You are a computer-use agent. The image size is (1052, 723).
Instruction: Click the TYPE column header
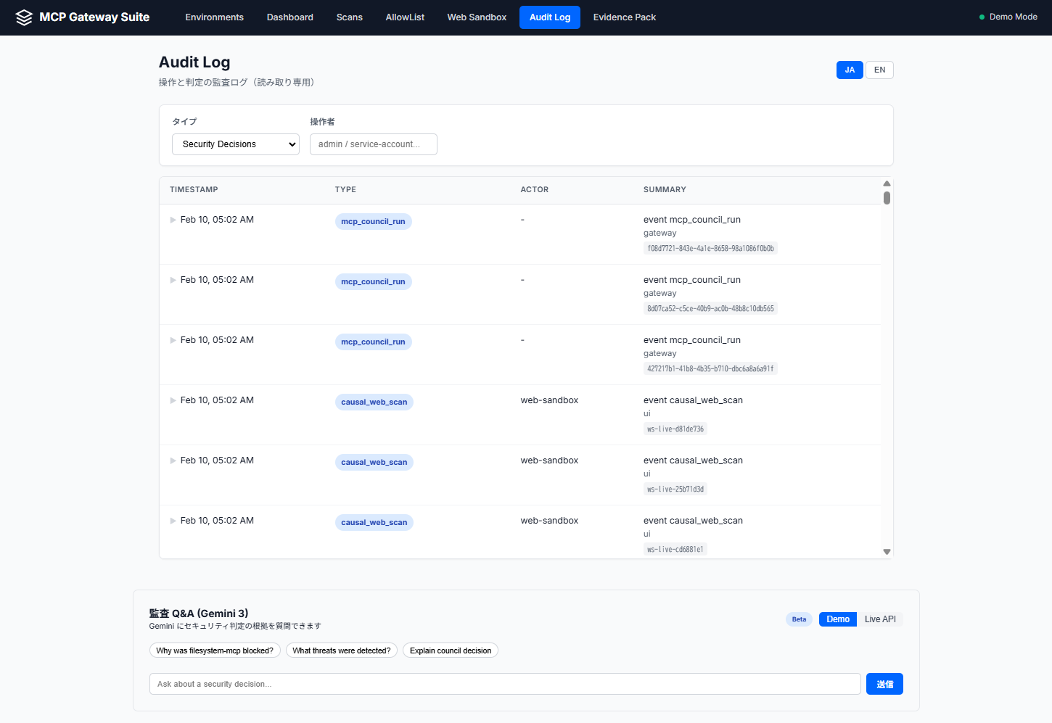(345, 189)
